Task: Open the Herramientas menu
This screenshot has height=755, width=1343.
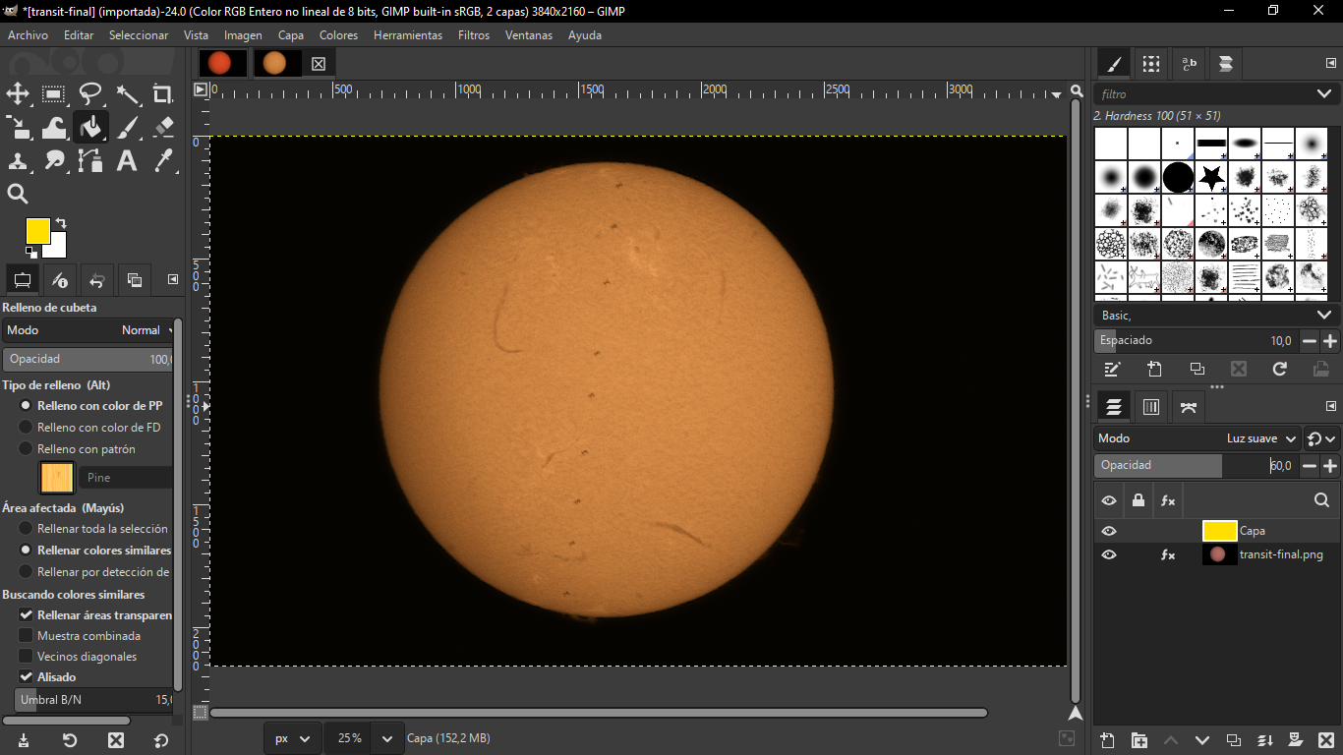Action: pos(408,35)
